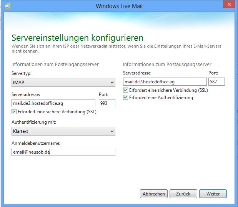Close the Windows Live Mail dialog
This screenshot has width=238, height=207.
[x=229, y=5]
